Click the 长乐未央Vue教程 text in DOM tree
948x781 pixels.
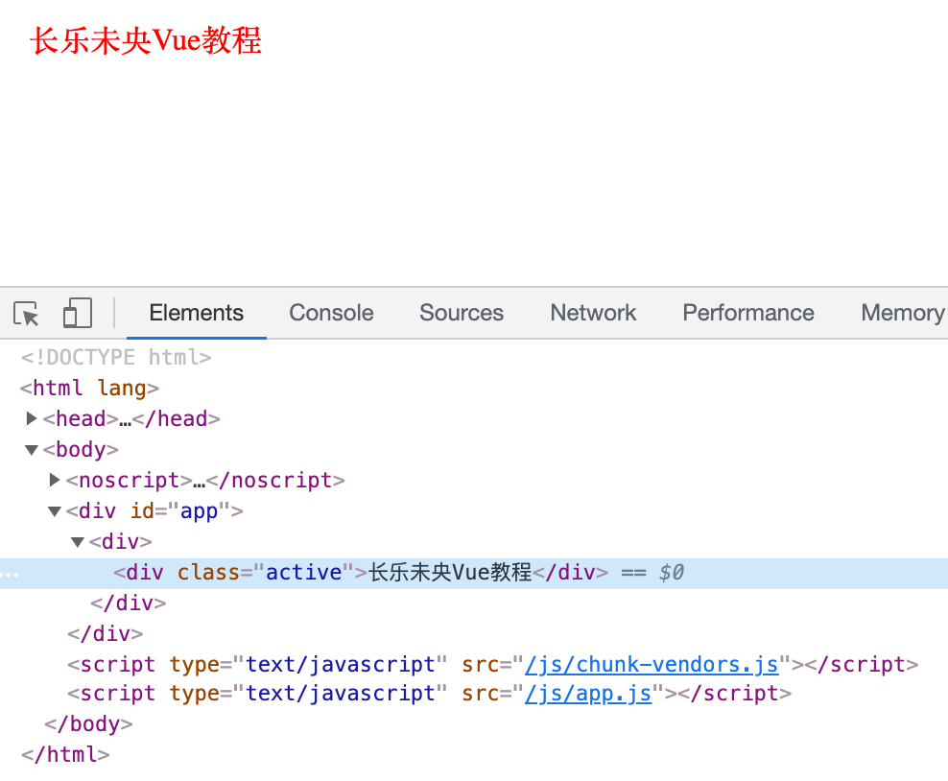(x=450, y=573)
